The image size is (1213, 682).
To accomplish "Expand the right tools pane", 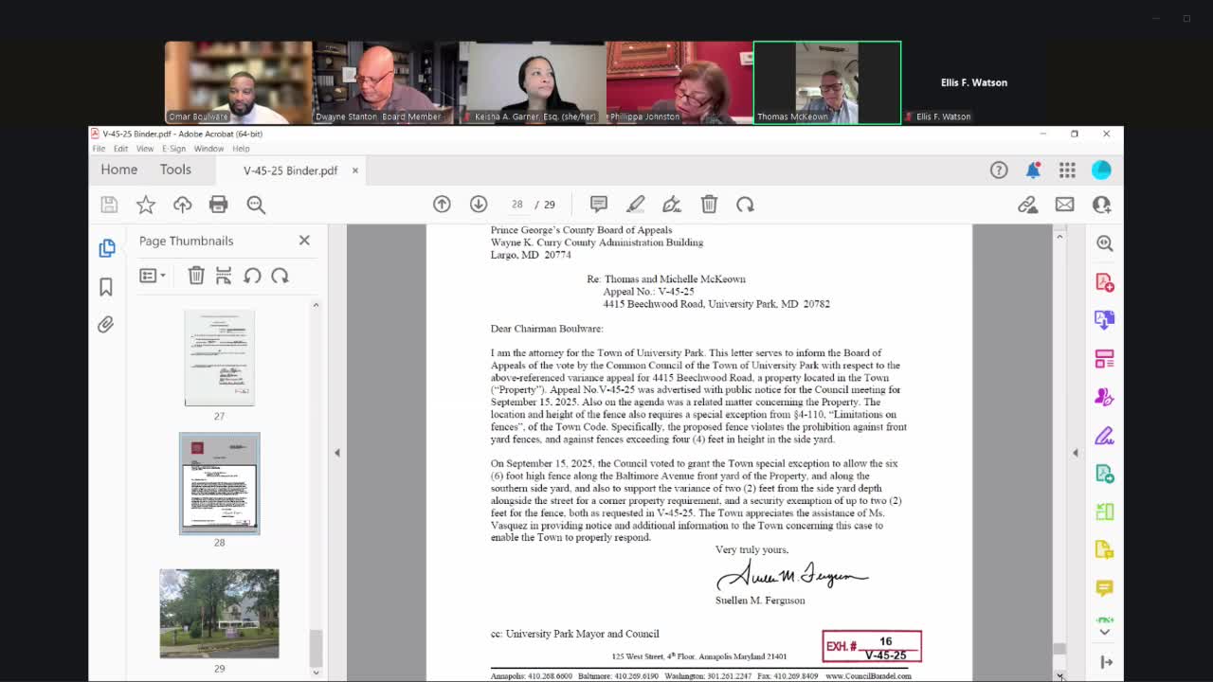I will 1075,453.
